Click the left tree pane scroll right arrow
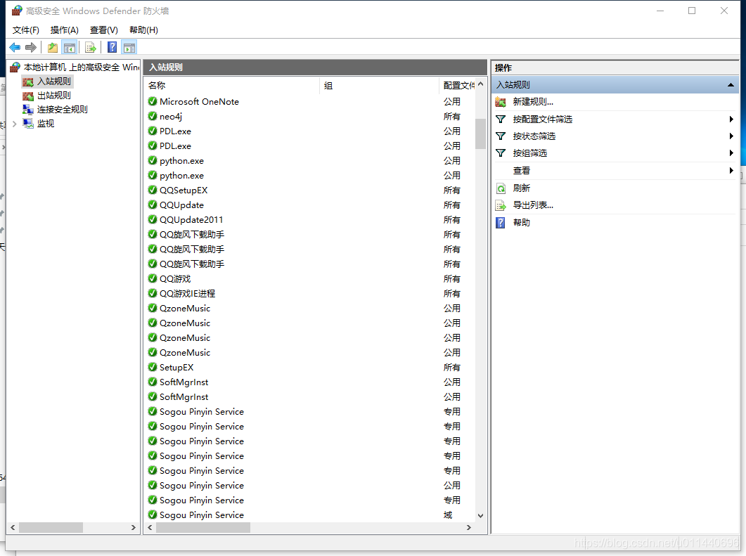The image size is (746, 556). (133, 527)
